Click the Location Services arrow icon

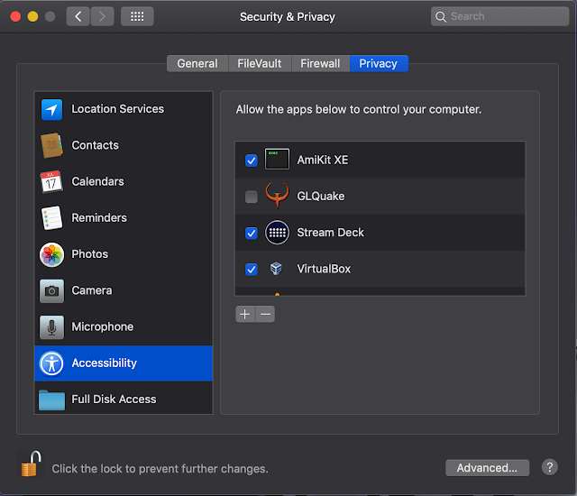pos(51,109)
